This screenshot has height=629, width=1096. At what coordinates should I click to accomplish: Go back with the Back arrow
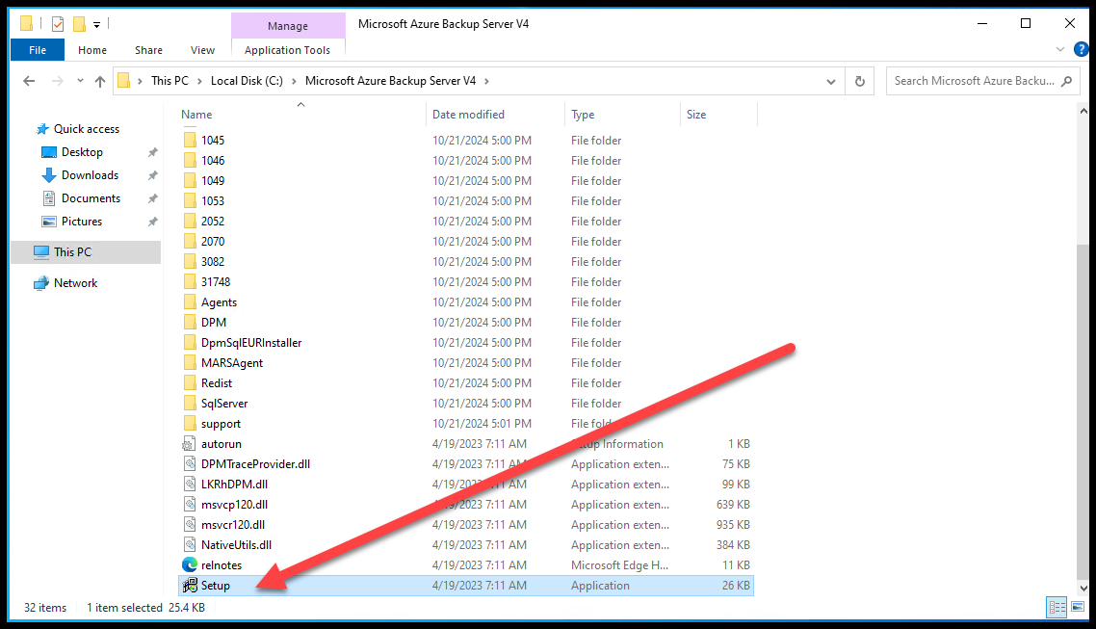tap(29, 81)
